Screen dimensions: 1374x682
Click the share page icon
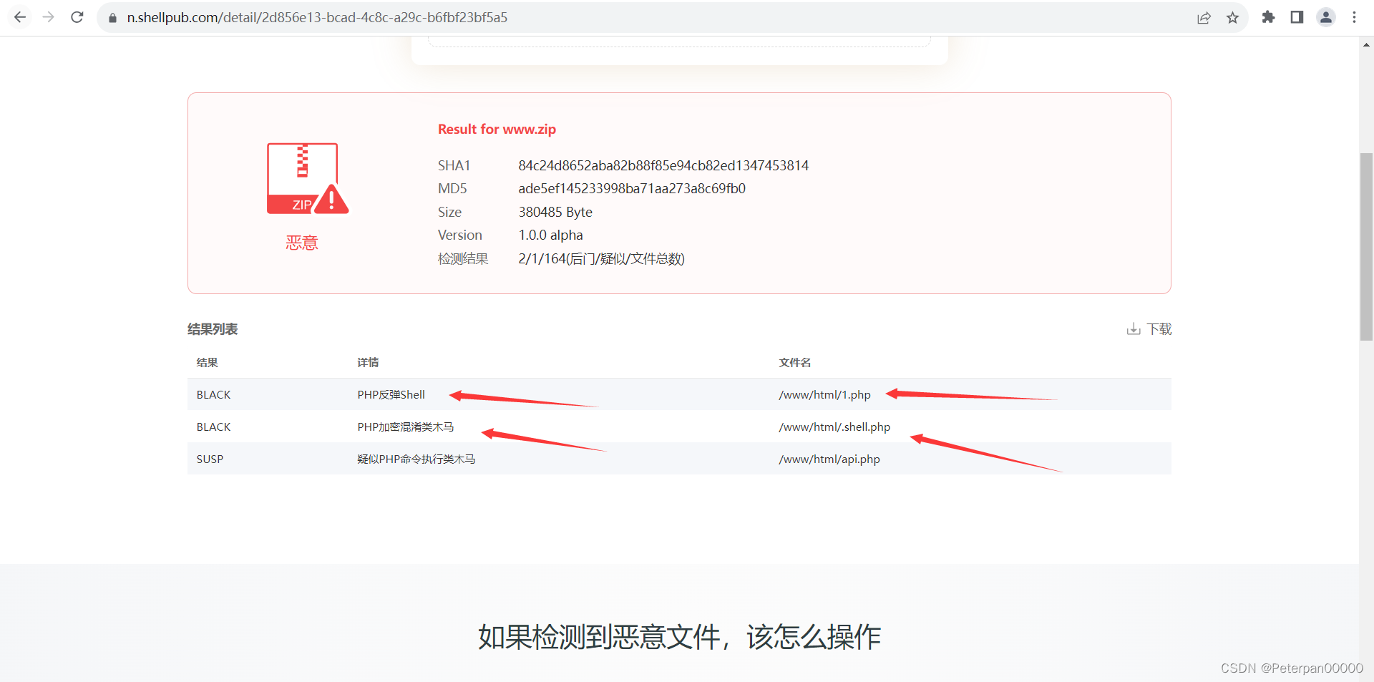click(1204, 18)
